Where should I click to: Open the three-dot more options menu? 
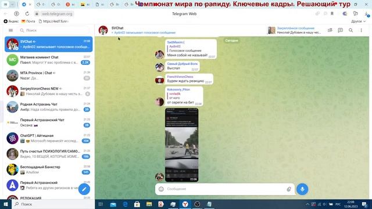click(361, 30)
